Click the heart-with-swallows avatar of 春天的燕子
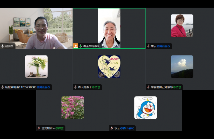 109,66
